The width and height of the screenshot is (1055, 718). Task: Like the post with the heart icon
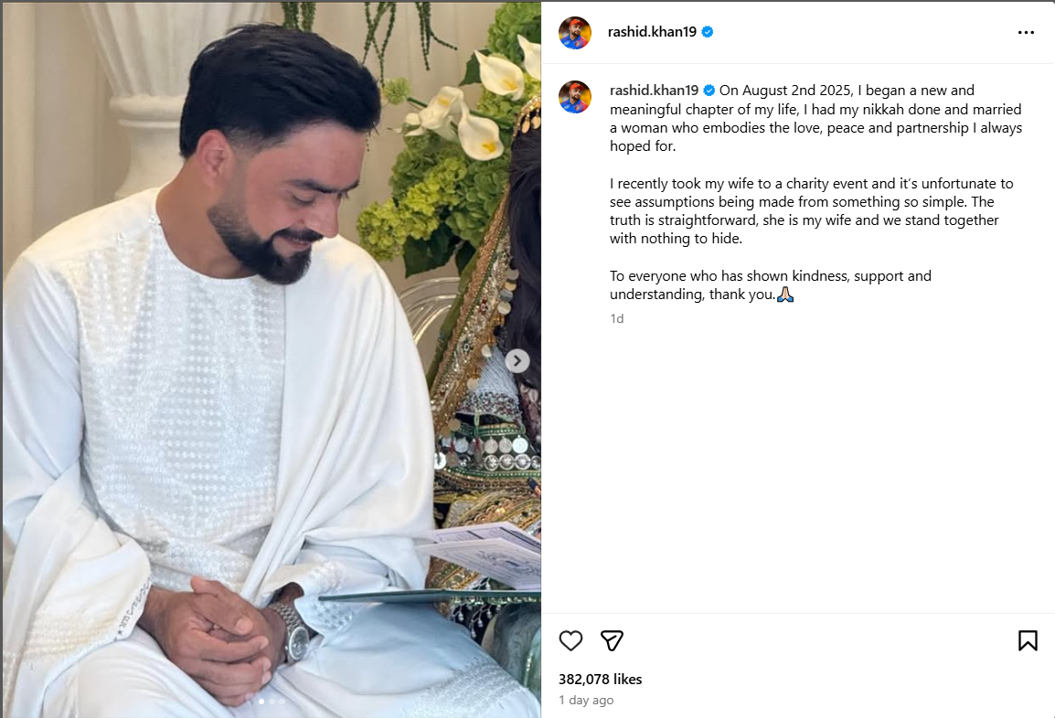tap(570, 640)
